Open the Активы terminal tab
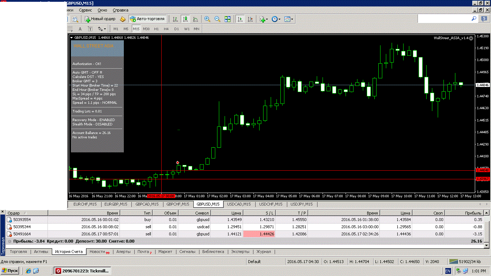 (x=41, y=252)
